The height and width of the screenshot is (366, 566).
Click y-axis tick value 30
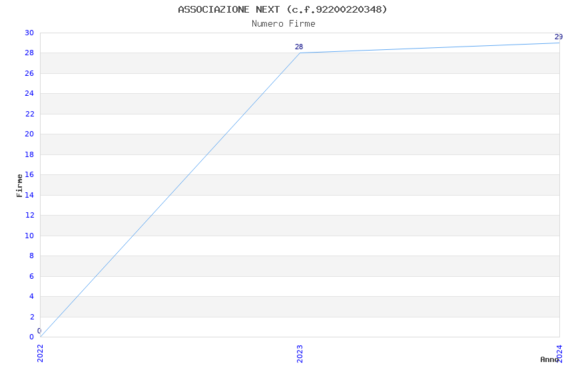click(x=29, y=33)
